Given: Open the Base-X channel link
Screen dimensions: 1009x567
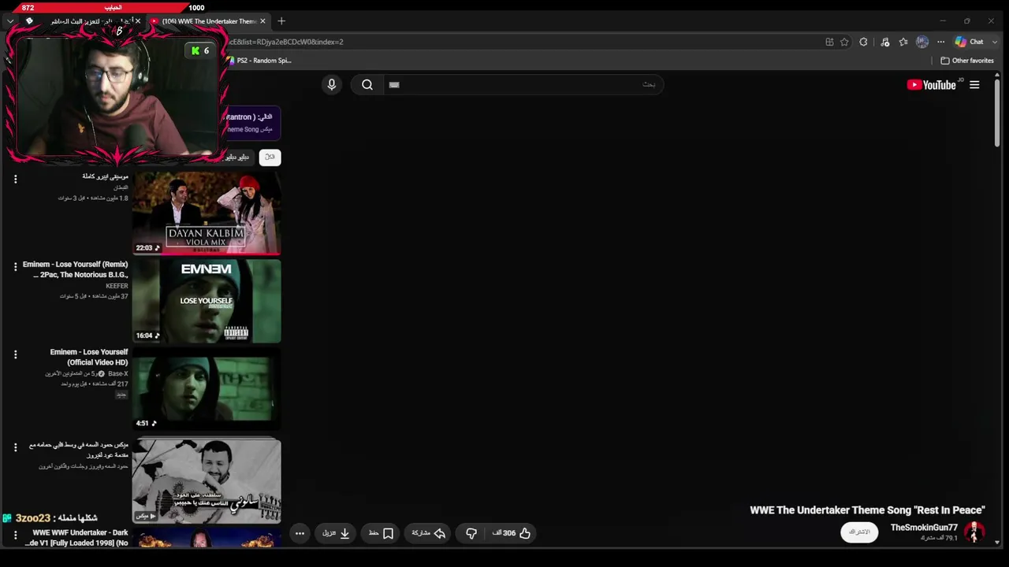Looking at the screenshot, I should 117,373.
